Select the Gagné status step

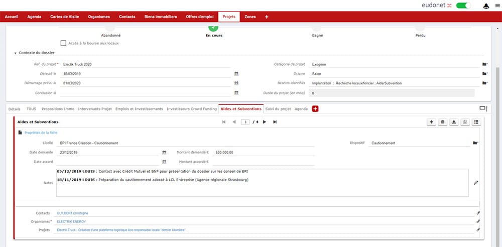point(317,35)
